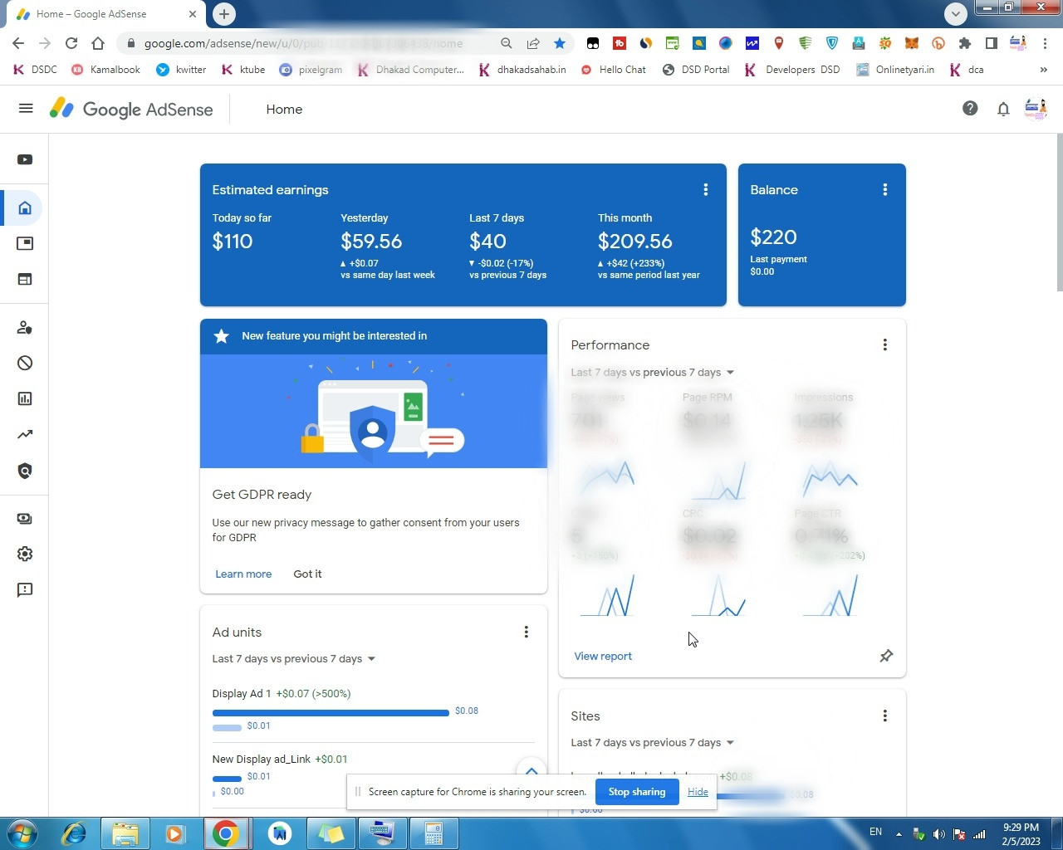Expand the Ad units date range dropdown
The image size is (1063, 850).
293,659
